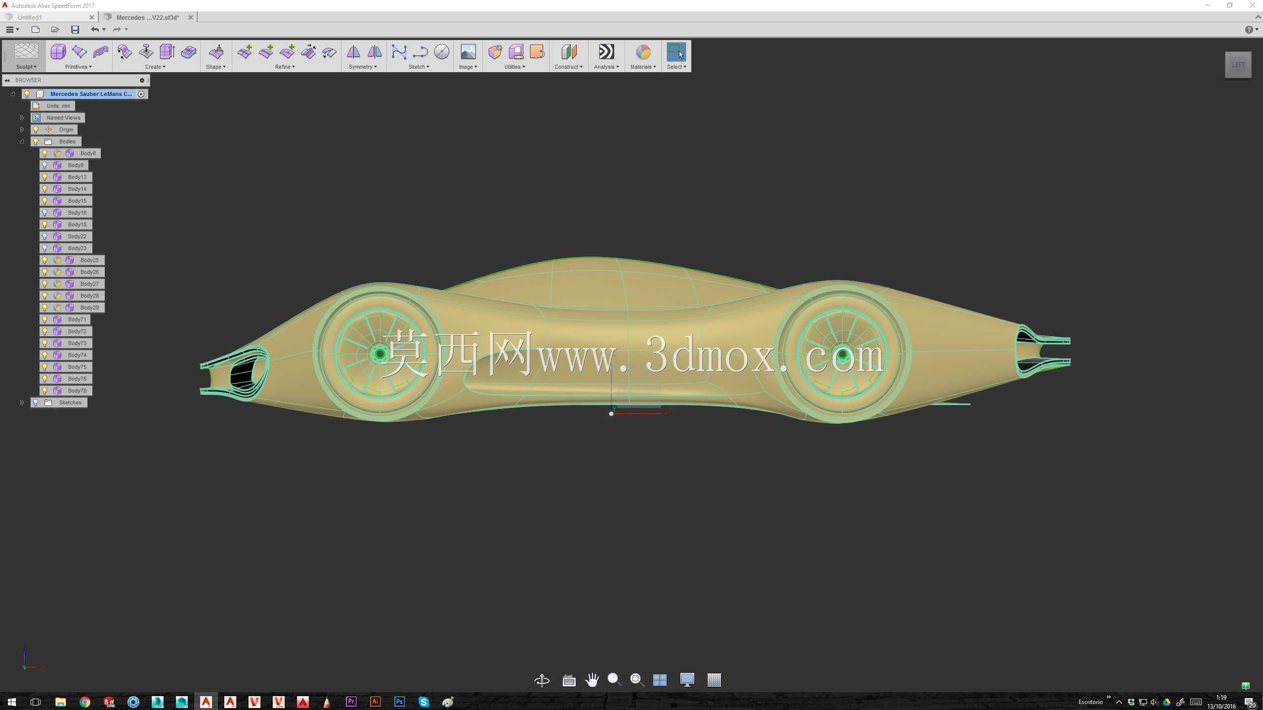Click the Redo button

pyautogui.click(x=117, y=30)
